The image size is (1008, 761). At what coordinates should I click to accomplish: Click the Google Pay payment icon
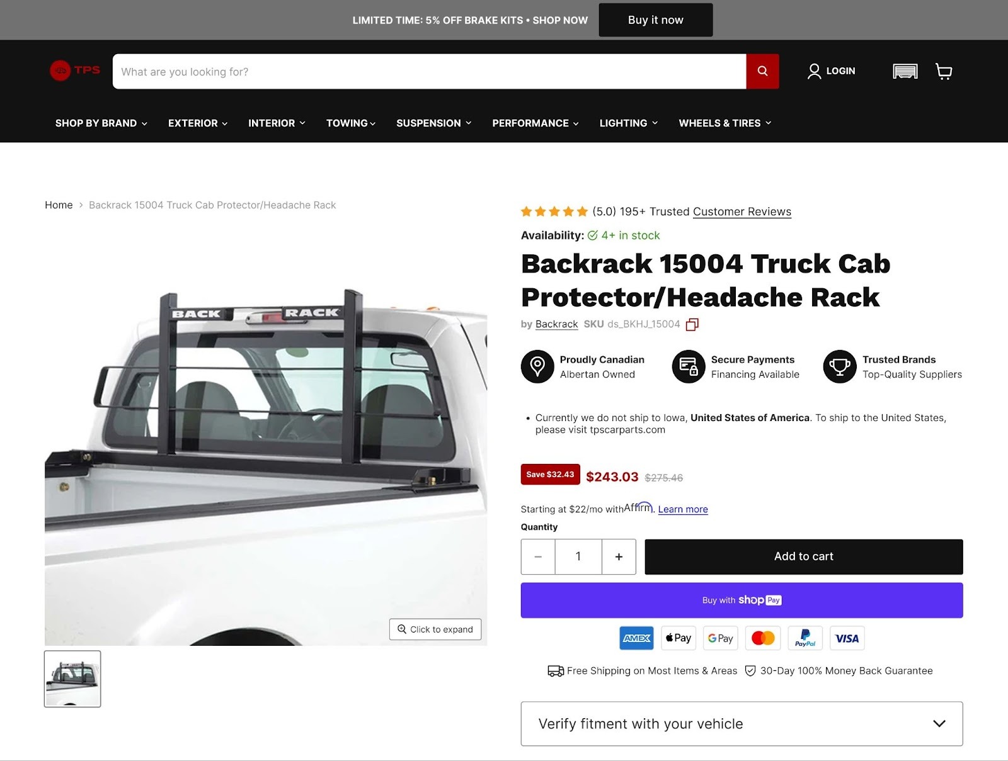(721, 638)
